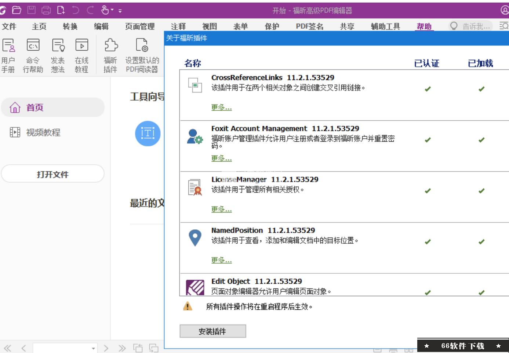Click More (更多) link under LicenseManager
The width and height of the screenshot is (509, 353).
pyautogui.click(x=221, y=209)
